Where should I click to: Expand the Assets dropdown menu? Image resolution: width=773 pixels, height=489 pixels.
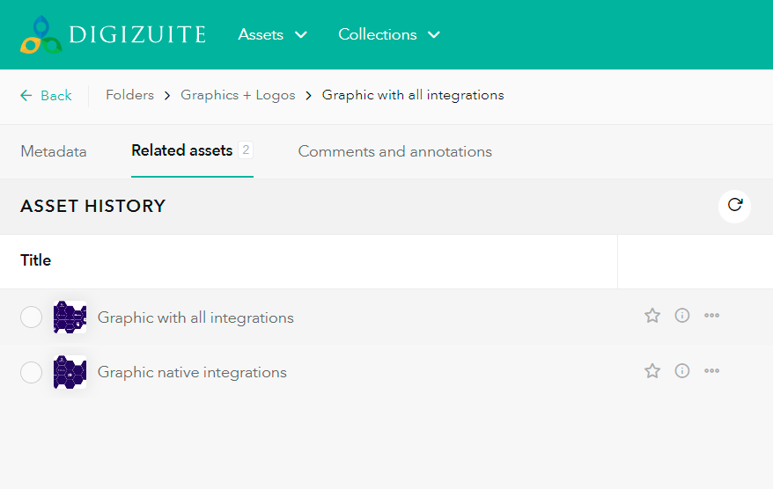pos(272,34)
